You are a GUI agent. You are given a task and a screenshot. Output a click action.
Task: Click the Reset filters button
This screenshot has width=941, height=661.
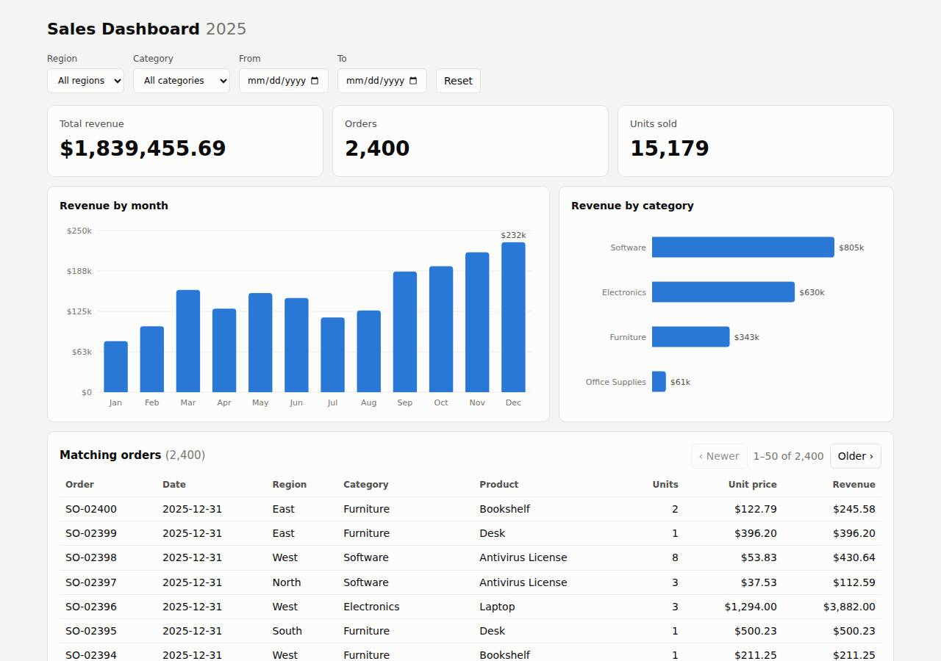[x=458, y=81]
